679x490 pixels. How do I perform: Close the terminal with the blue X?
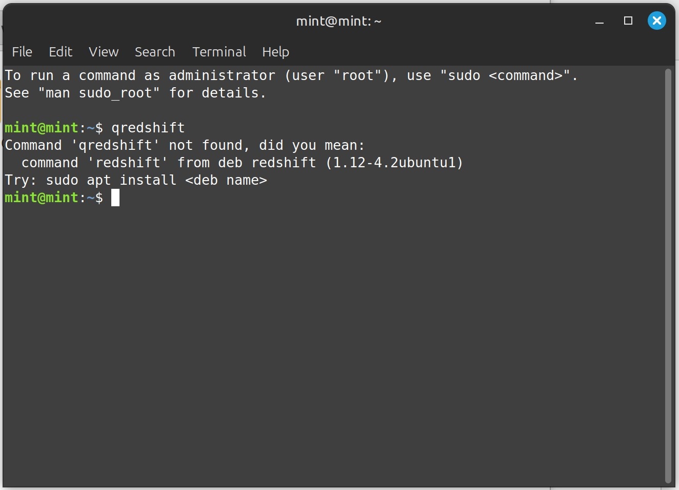(656, 21)
